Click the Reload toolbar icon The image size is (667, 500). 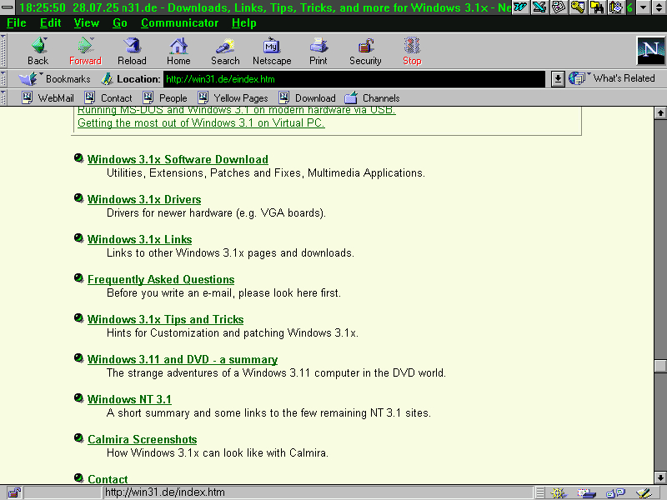point(132,50)
